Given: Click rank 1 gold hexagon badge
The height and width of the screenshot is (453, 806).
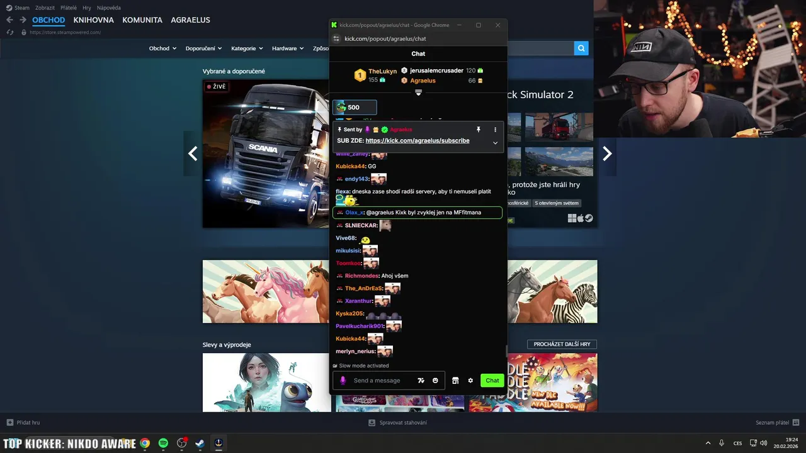Looking at the screenshot, I should [x=360, y=75].
